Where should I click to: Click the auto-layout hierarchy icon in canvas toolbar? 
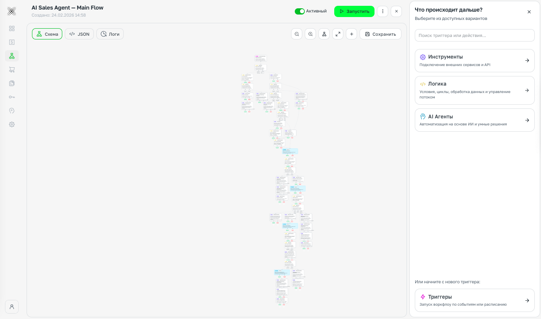324,34
